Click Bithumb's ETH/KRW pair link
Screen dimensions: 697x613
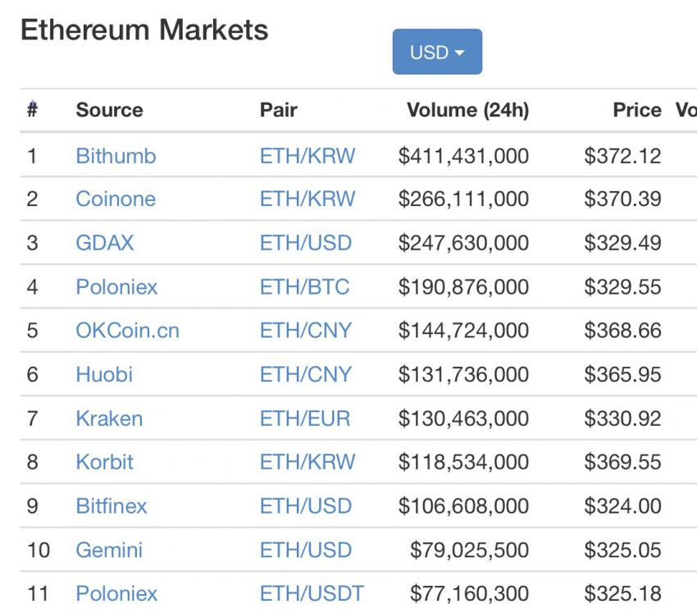coord(307,156)
